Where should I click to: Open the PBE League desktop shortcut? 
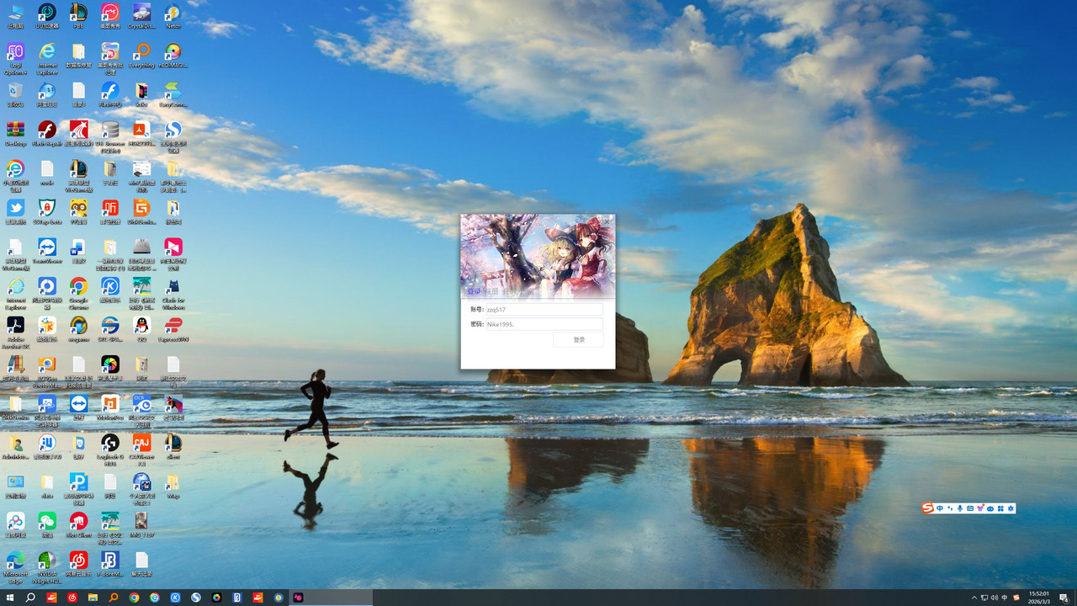(x=78, y=16)
